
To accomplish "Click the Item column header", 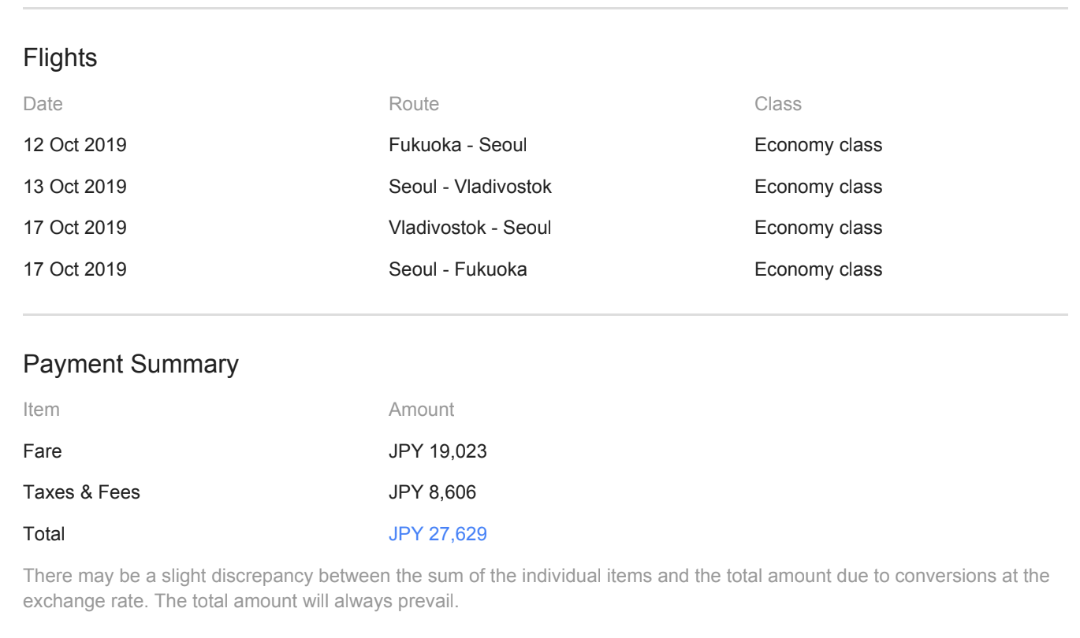I will pyautogui.click(x=41, y=410).
